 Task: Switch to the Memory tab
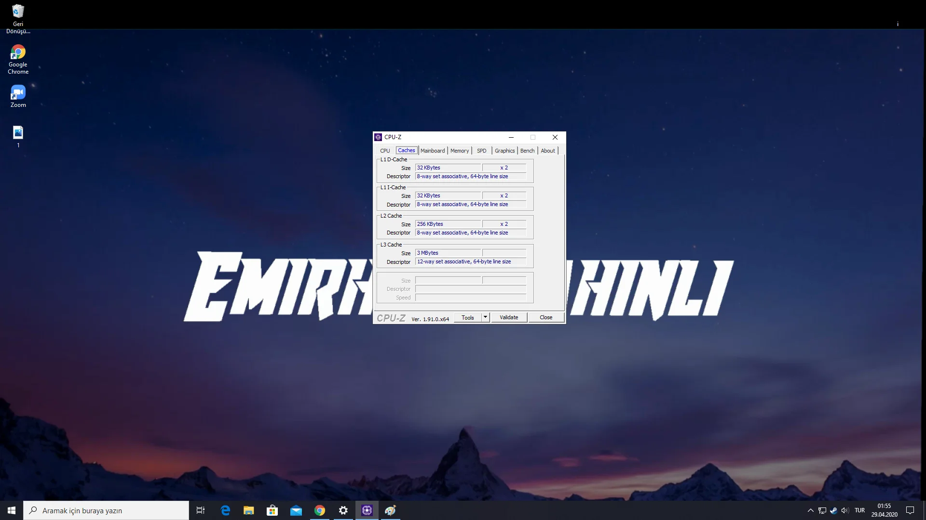(x=459, y=151)
